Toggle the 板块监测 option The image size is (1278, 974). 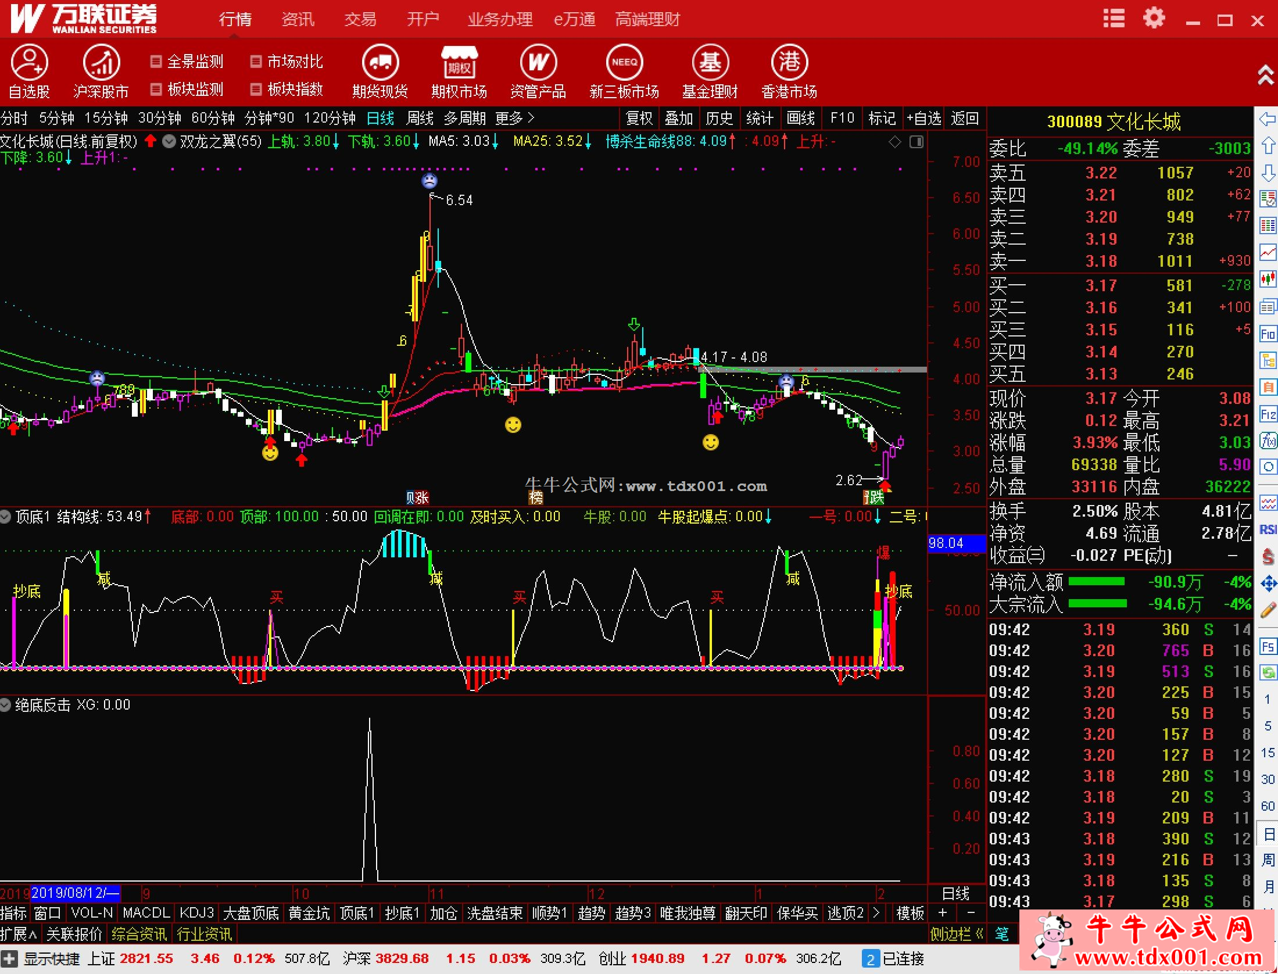point(187,89)
